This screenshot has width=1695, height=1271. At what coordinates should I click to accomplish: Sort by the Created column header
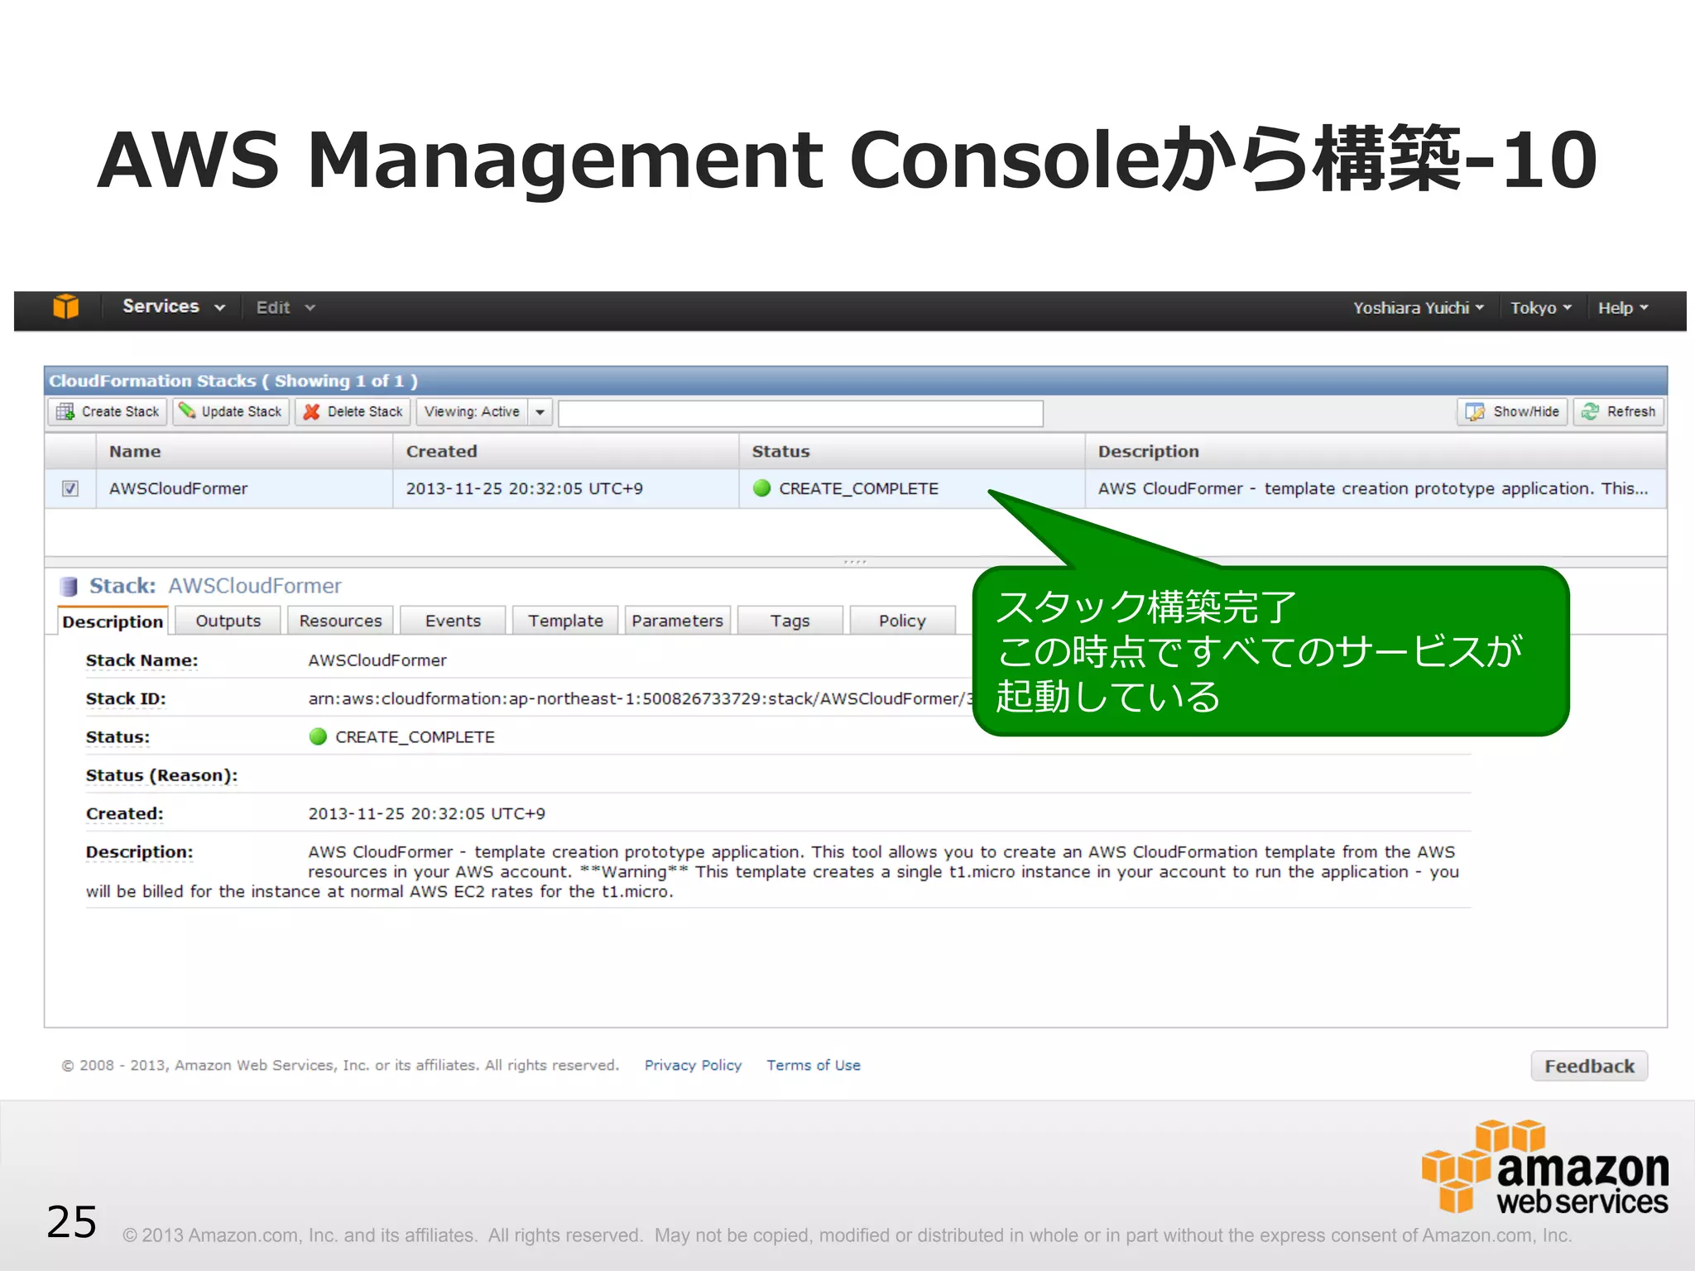[x=566, y=451]
